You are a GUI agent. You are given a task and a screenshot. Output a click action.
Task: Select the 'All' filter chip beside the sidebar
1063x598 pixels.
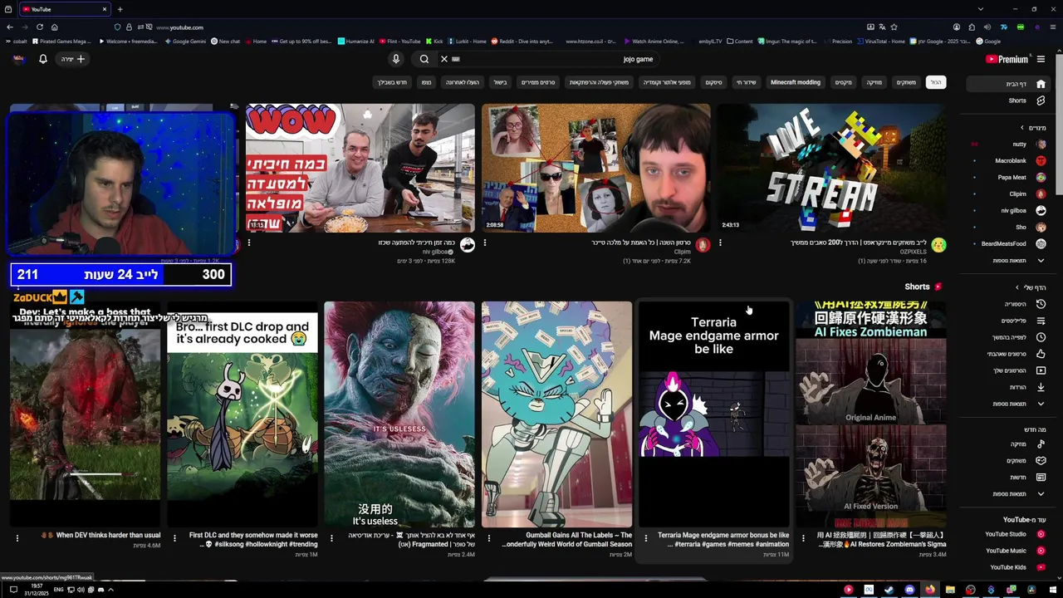(x=936, y=82)
